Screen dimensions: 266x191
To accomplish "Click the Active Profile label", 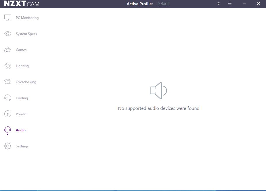I will click(140, 4).
